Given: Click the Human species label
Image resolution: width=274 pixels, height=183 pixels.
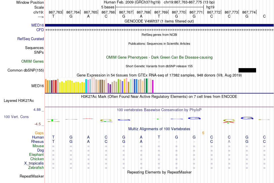Looking at the screenshot, I should pyautogui.click(x=38, y=137).
